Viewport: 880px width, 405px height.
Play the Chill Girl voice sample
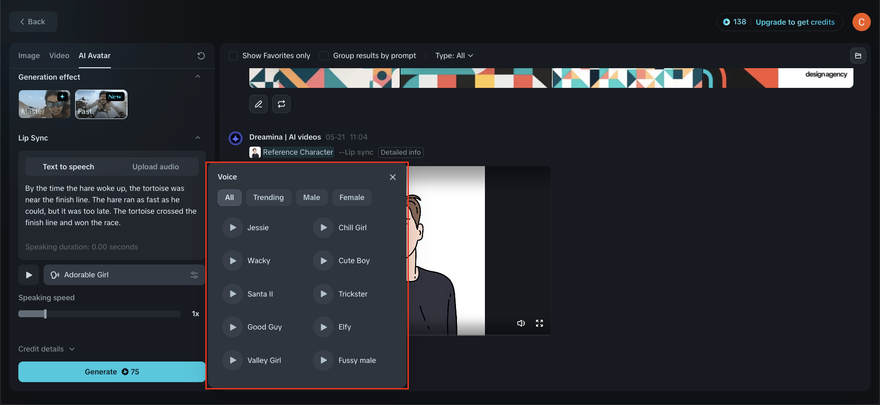tap(324, 227)
